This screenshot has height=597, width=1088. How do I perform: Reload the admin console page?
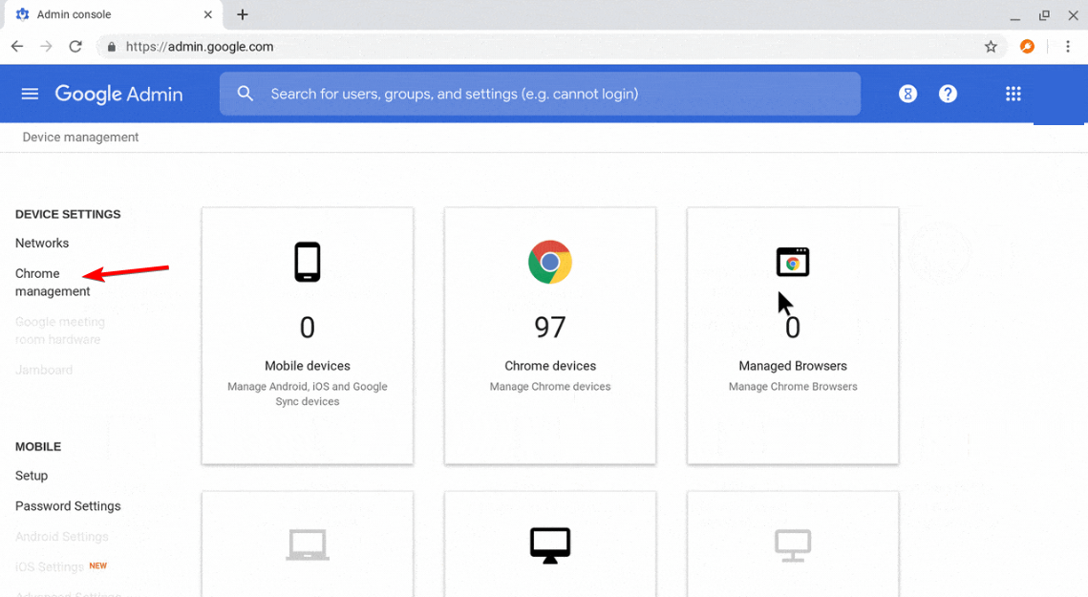75,47
